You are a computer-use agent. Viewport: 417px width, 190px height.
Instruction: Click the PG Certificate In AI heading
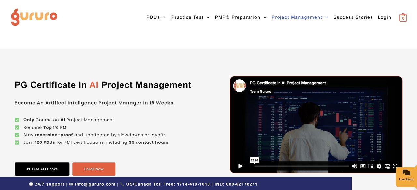tap(103, 85)
